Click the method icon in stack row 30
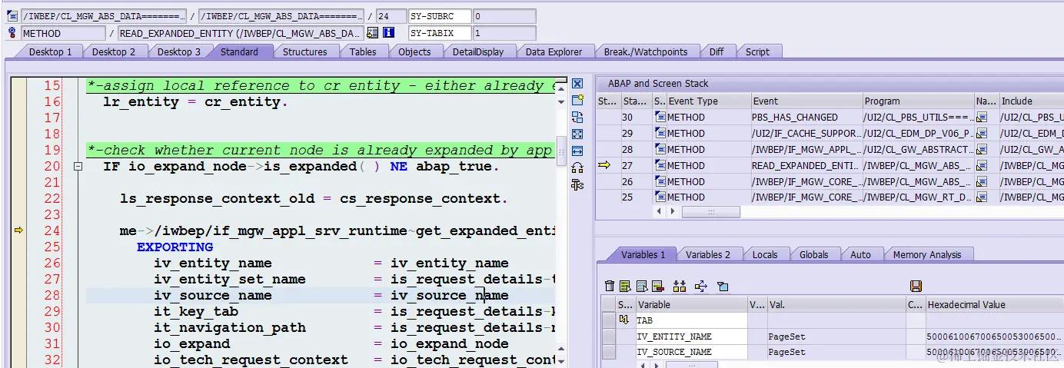The height and width of the screenshot is (368, 1064). pos(660,118)
